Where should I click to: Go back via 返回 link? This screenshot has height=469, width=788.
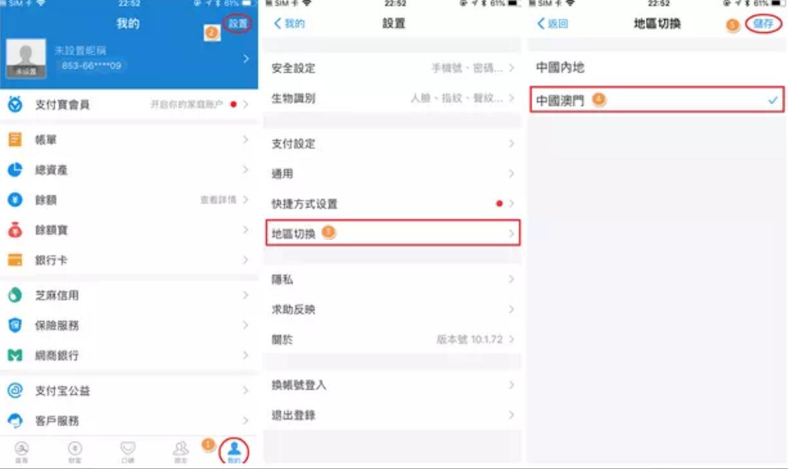click(x=552, y=23)
